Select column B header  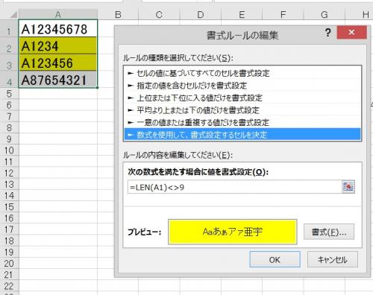118,15
